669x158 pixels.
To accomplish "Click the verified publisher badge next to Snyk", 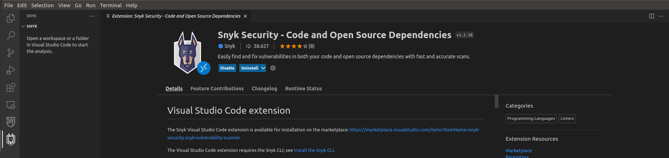I will click(x=221, y=46).
